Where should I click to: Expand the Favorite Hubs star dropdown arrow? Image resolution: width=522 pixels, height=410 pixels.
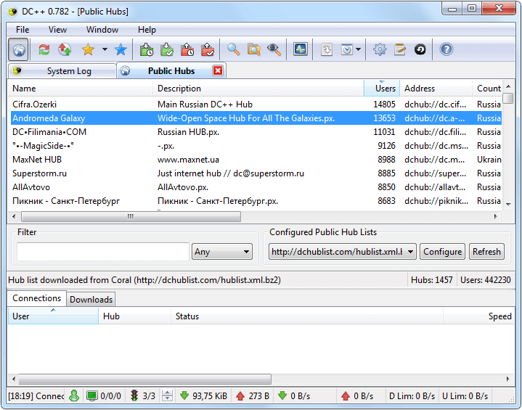click(x=105, y=50)
